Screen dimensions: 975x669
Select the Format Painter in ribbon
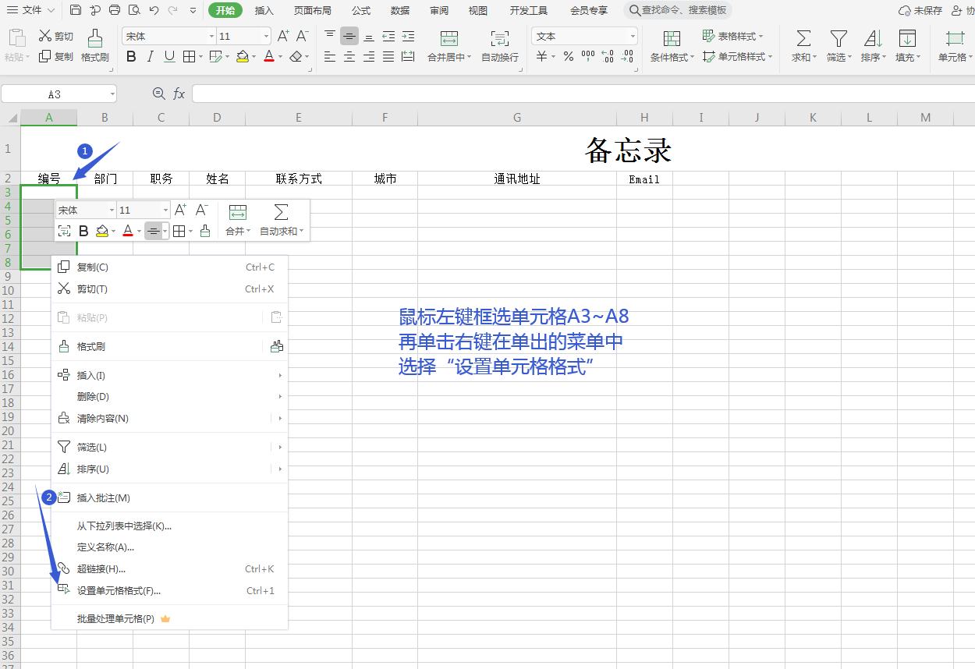(x=95, y=46)
